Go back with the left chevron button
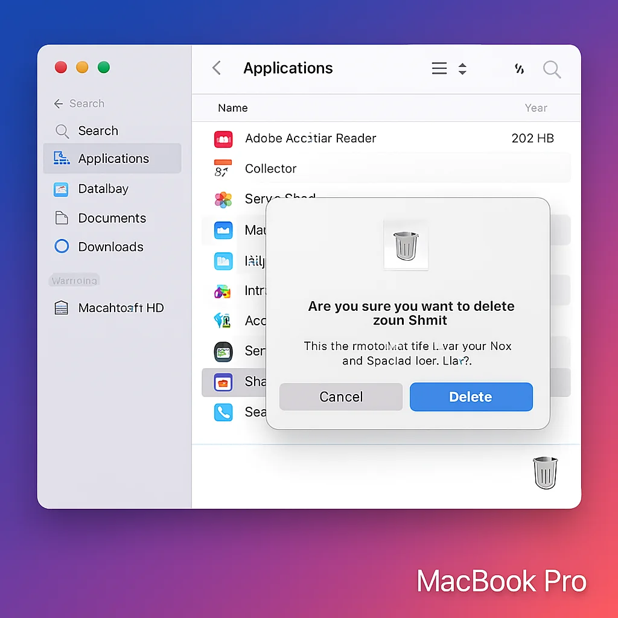Screen dimensions: 618x618 coord(217,68)
